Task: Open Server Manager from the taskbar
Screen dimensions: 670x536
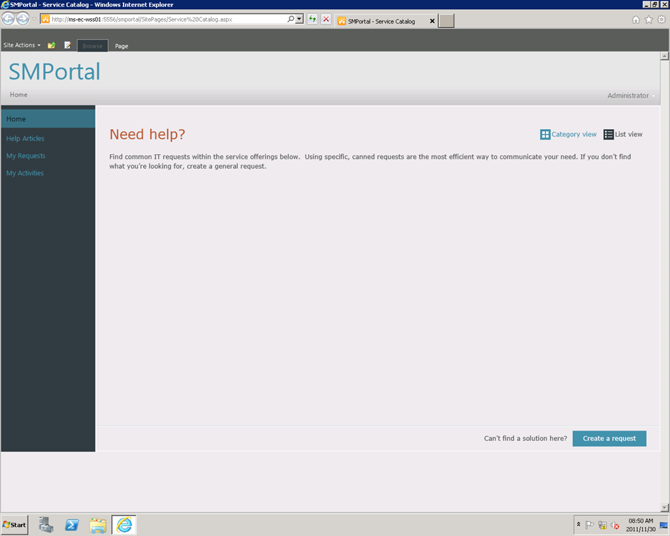Action: click(x=46, y=525)
